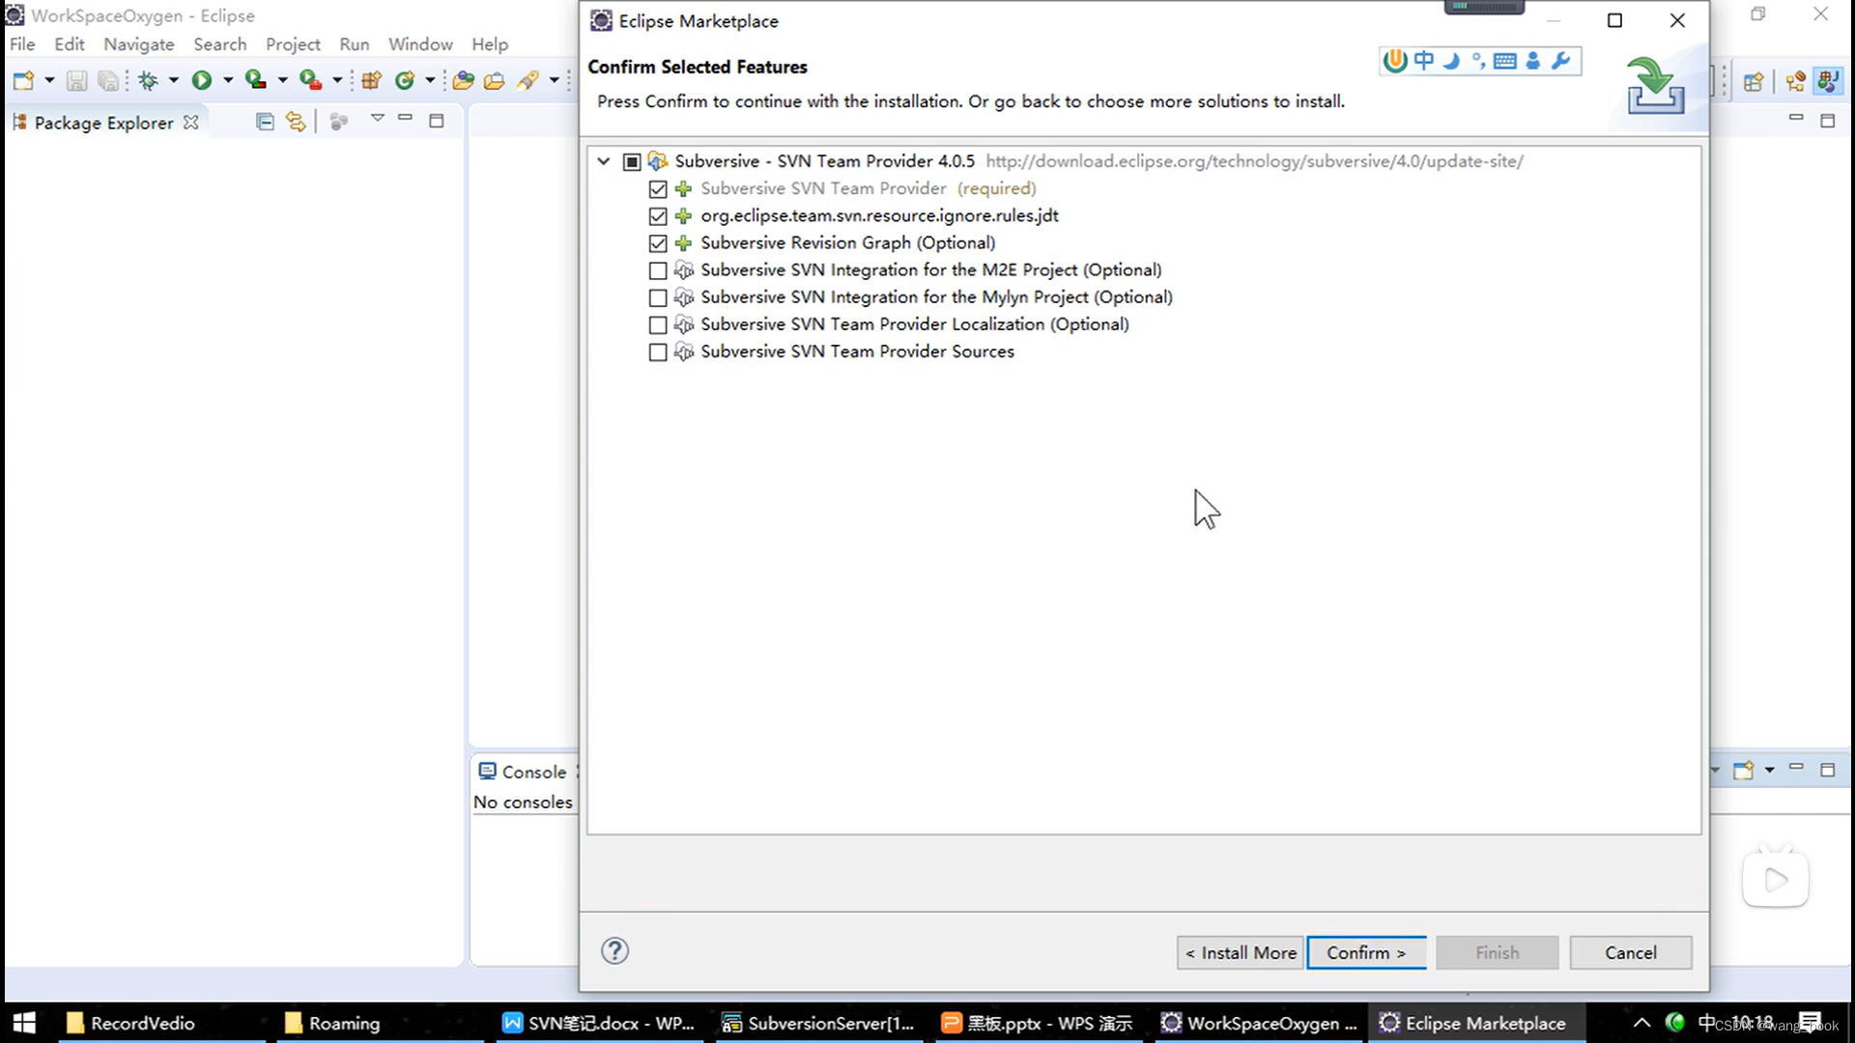The image size is (1855, 1043).
Task: Open the Edit menu
Action: click(70, 44)
